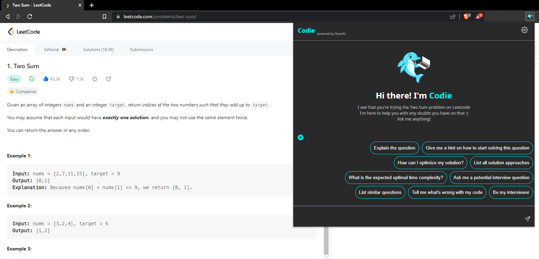Star the problem to add to favorites
The height and width of the screenshot is (259, 539).
point(95,79)
